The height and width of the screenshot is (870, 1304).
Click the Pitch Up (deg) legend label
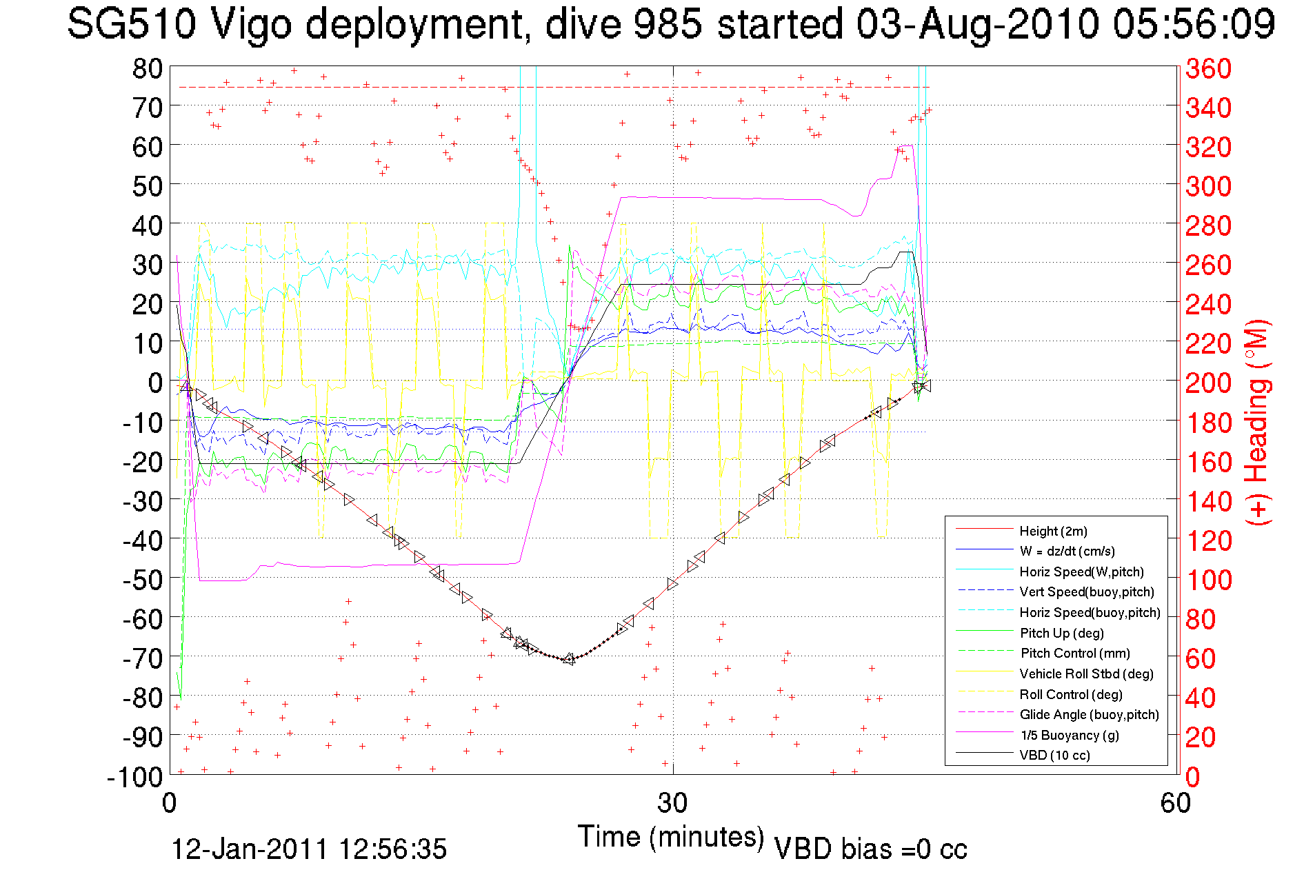pos(1061,633)
